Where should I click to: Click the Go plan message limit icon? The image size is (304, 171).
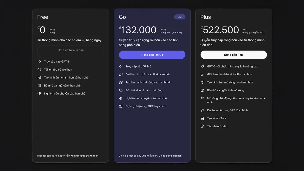tap(121, 74)
